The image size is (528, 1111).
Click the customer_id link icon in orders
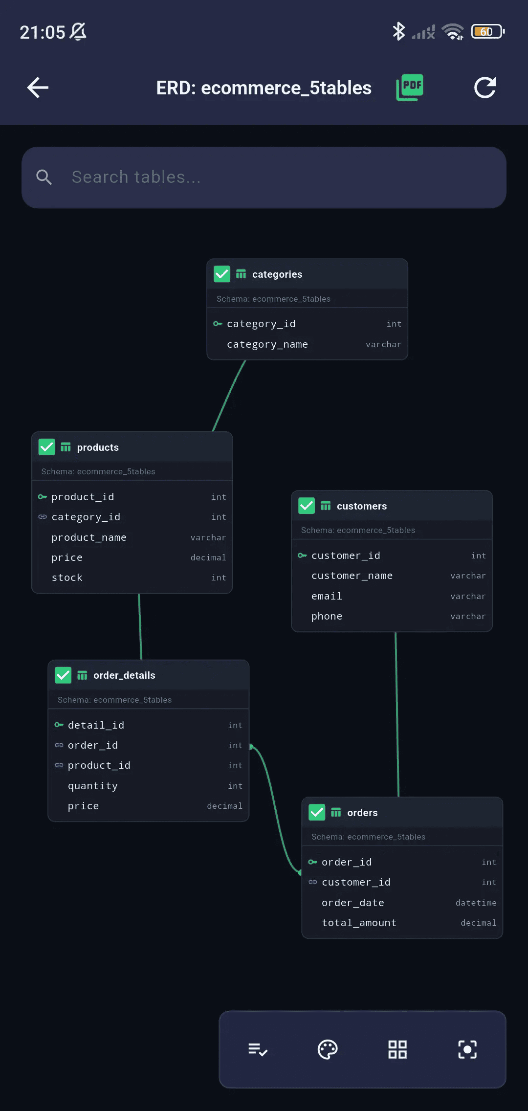click(x=313, y=882)
